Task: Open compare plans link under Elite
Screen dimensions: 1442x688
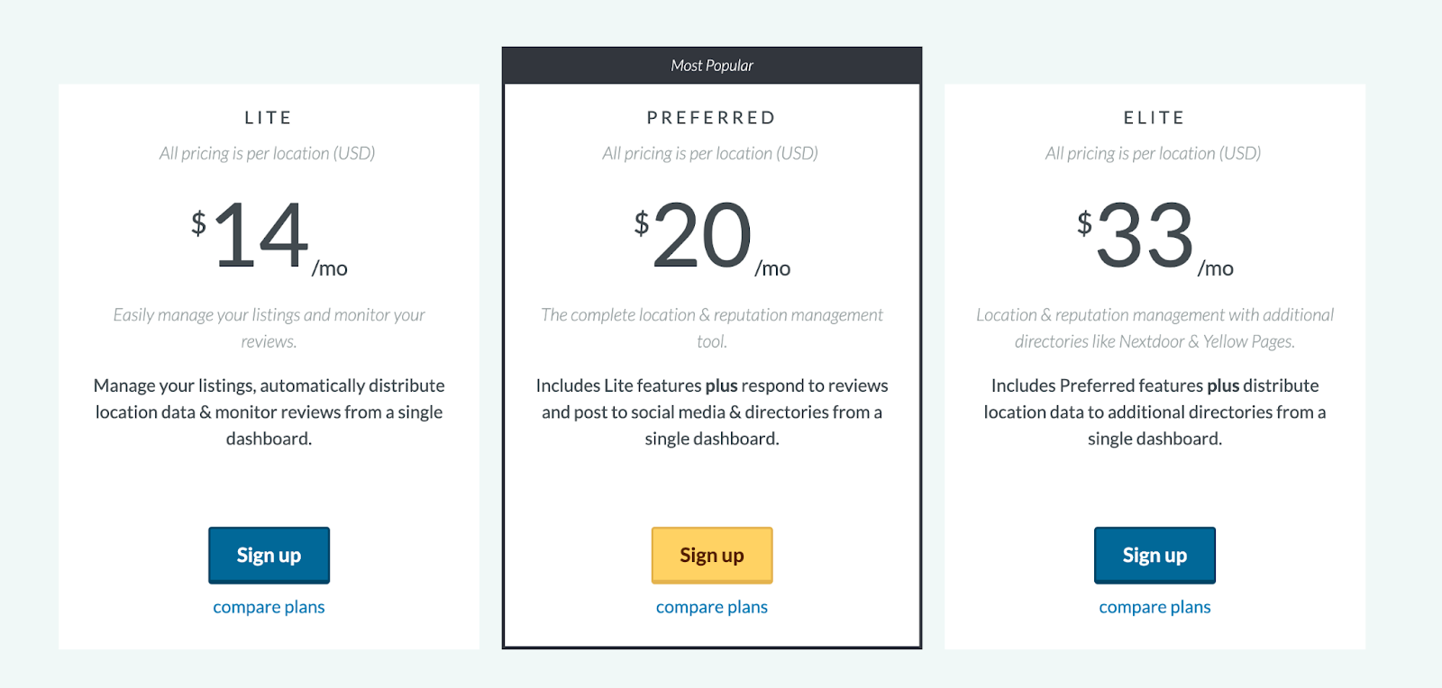Action: coord(1155,607)
